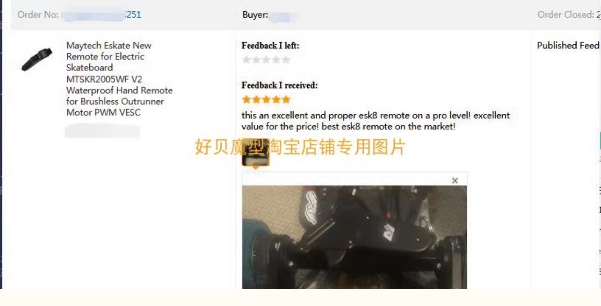This screenshot has width=601, height=306.
Task: Click the Feedback I left label
Action: tap(270, 46)
